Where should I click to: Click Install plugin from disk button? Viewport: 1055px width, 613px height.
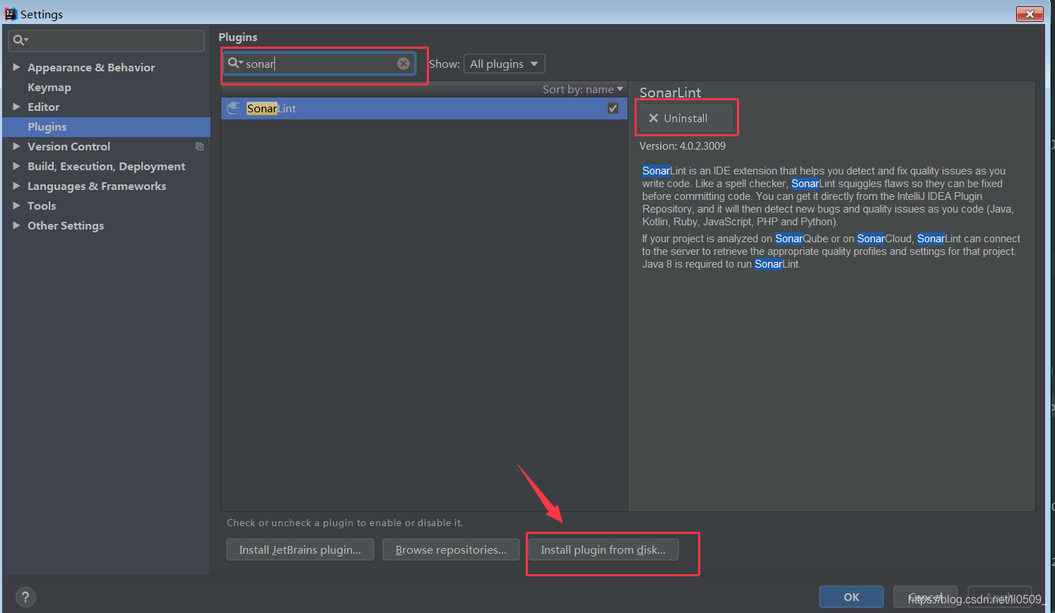pos(603,549)
